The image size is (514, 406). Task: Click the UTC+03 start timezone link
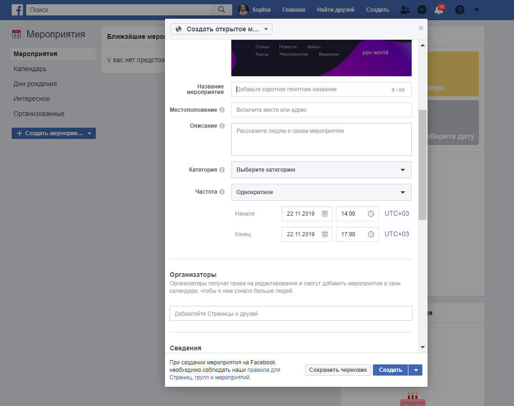coord(396,214)
